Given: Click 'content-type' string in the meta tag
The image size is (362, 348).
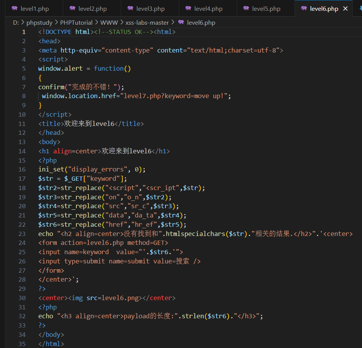Looking at the screenshot, I should tap(127, 50).
